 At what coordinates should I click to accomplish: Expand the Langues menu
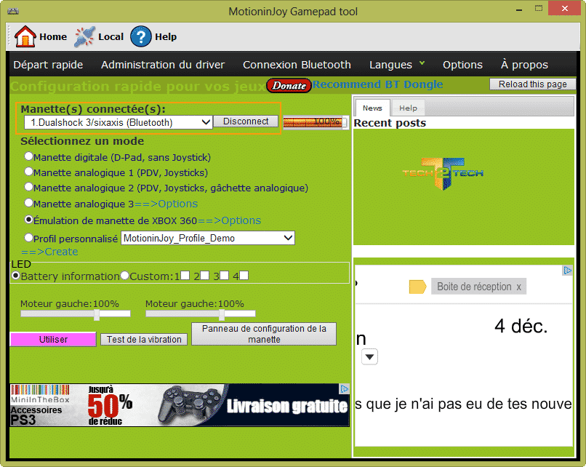tap(397, 65)
